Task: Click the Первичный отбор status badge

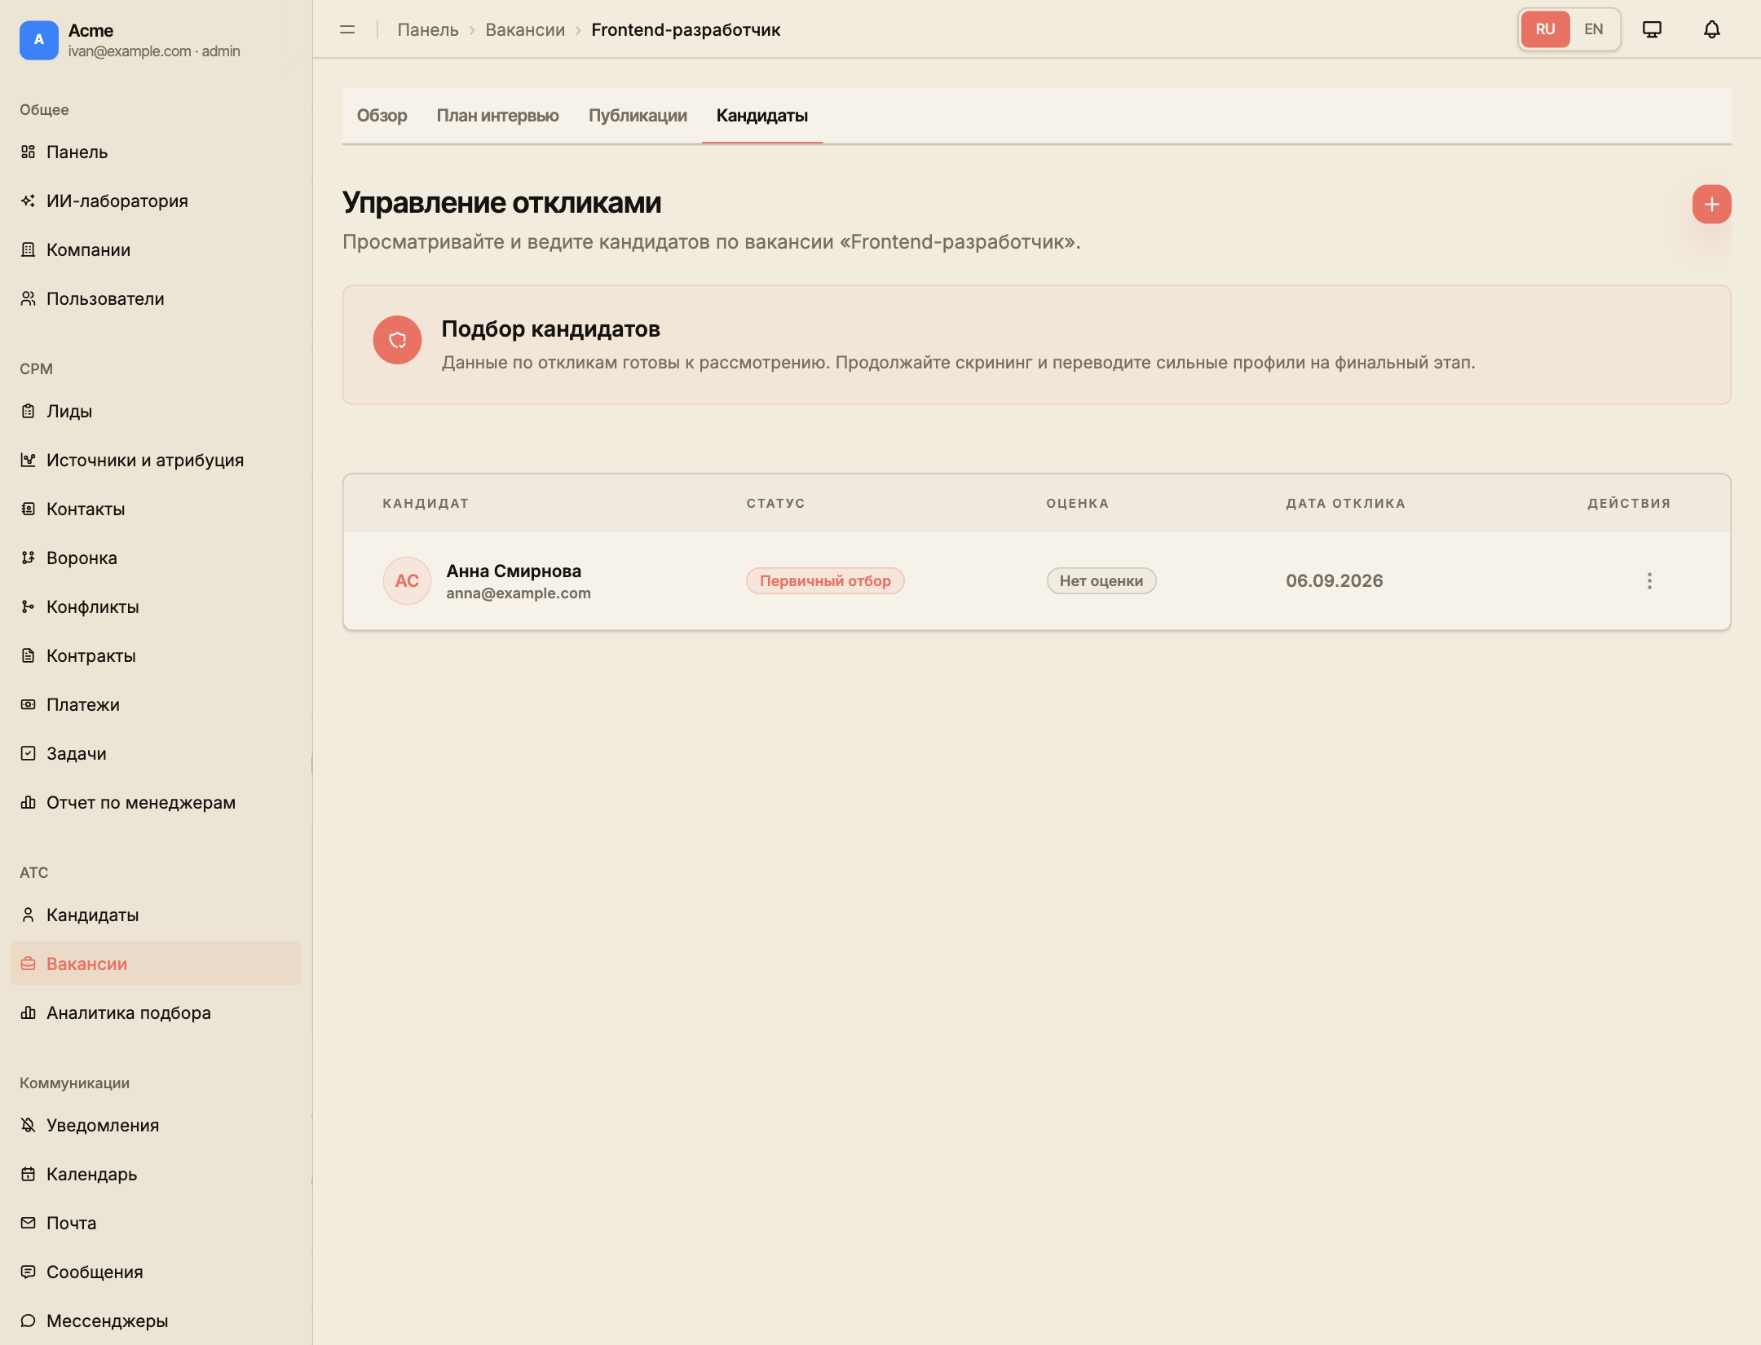Action: [825, 580]
